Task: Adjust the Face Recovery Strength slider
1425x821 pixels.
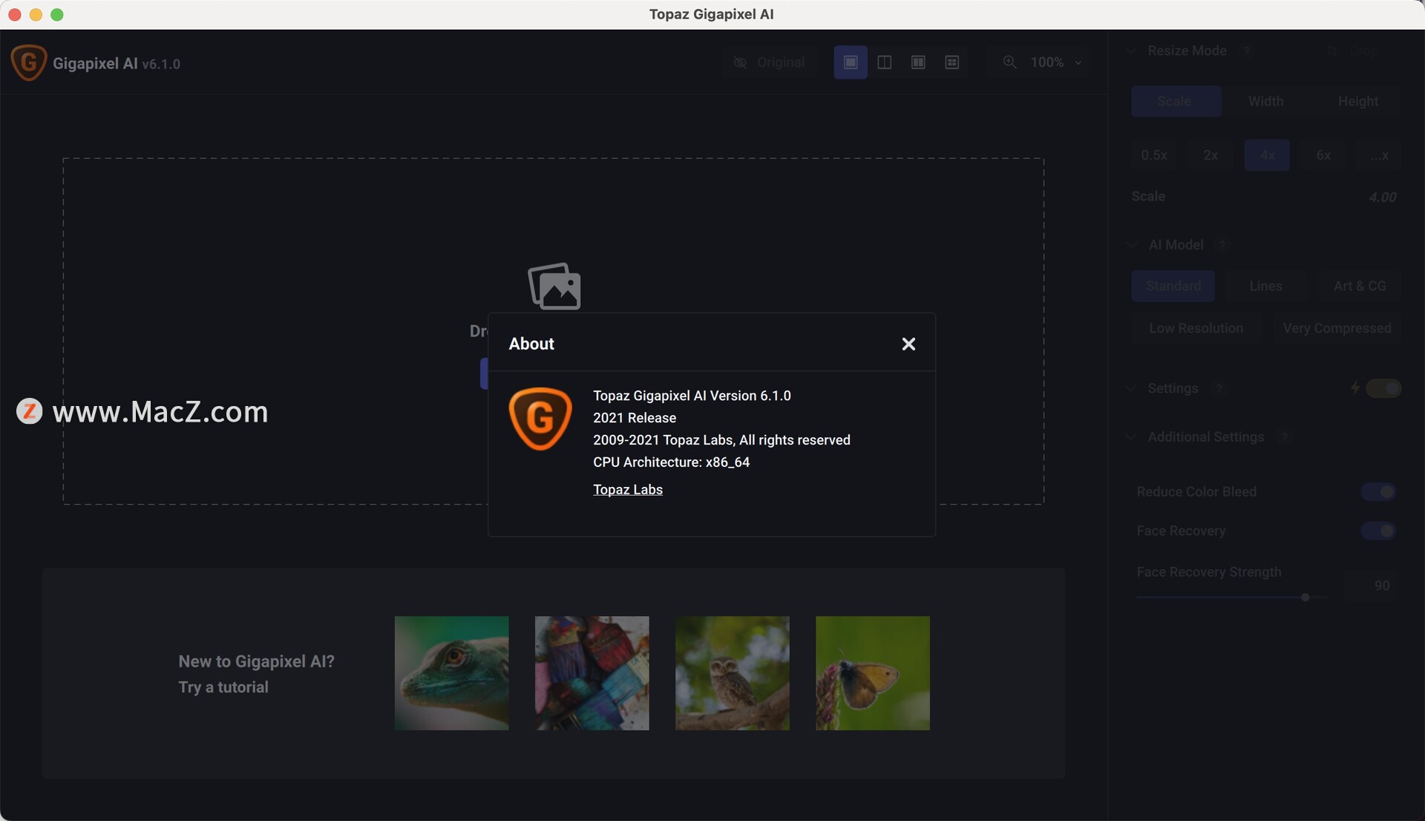Action: click(1232, 597)
